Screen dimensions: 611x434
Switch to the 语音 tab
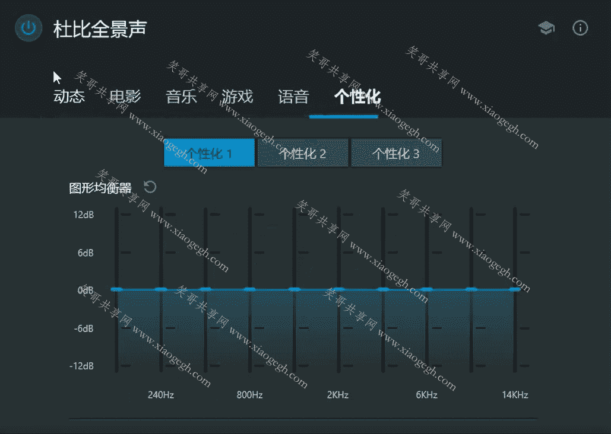(x=293, y=96)
